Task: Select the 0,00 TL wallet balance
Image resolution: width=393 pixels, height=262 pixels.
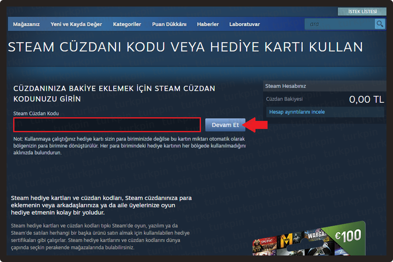Action: [366, 99]
